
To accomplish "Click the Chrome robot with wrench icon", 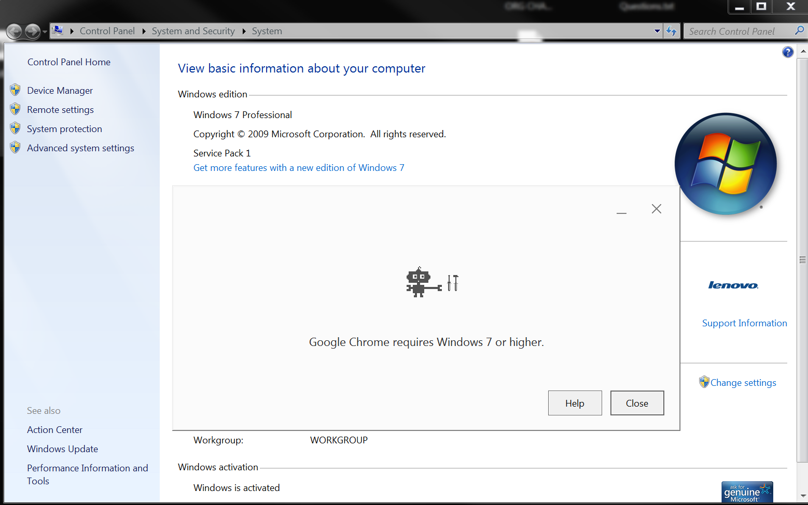I will 432,282.
